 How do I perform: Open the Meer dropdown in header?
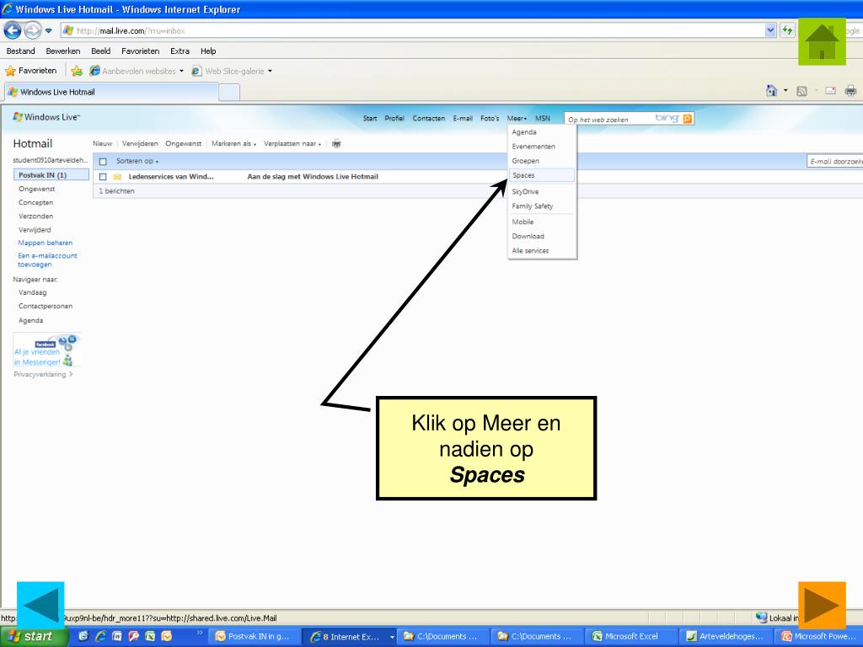pos(517,118)
